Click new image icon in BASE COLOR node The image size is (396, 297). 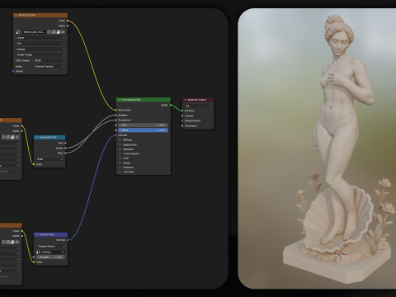tap(54, 32)
